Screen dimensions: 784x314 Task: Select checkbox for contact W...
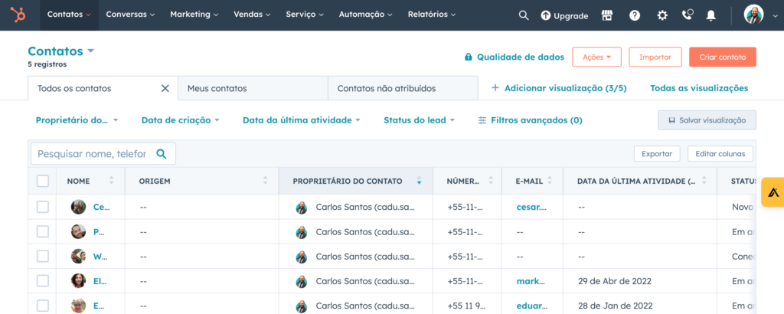(x=43, y=257)
